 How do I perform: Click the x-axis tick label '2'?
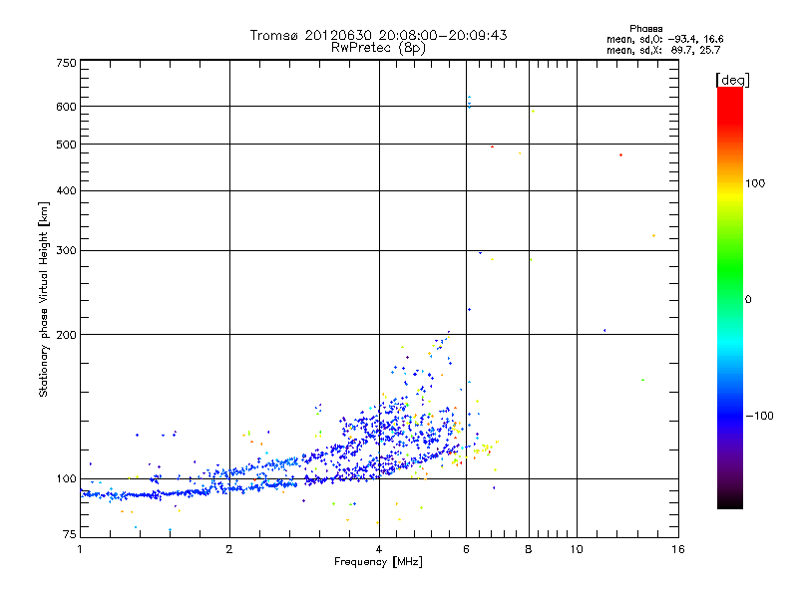tap(229, 549)
